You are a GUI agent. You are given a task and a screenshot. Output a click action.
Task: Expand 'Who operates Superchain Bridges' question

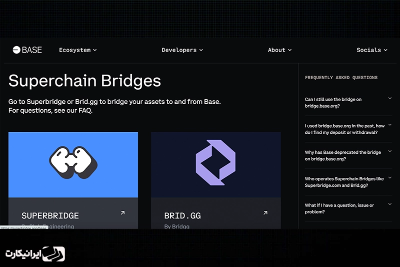click(x=348, y=182)
